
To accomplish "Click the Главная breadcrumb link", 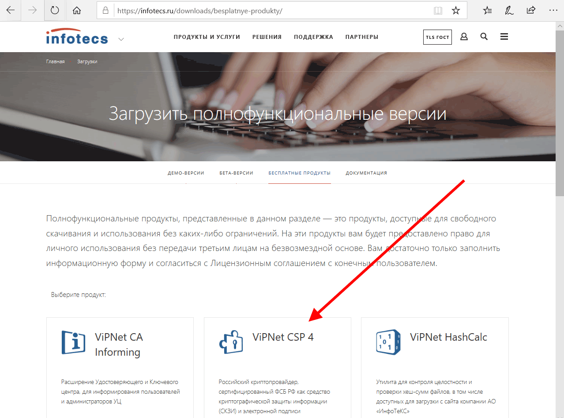I will 55,61.
